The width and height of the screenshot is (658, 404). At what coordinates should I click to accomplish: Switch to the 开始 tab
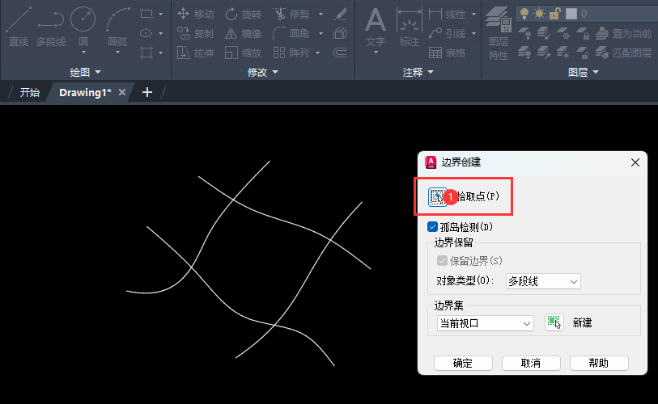pyautogui.click(x=29, y=92)
